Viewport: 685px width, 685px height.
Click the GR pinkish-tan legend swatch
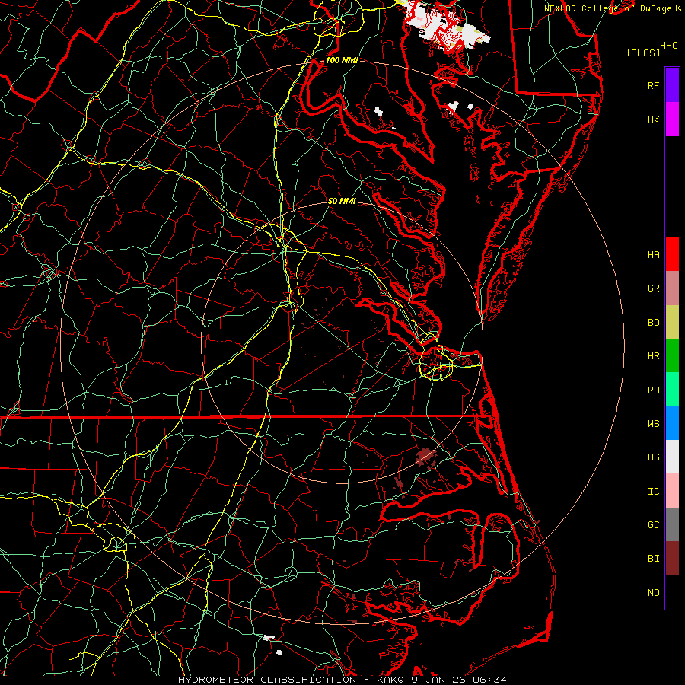click(x=672, y=288)
